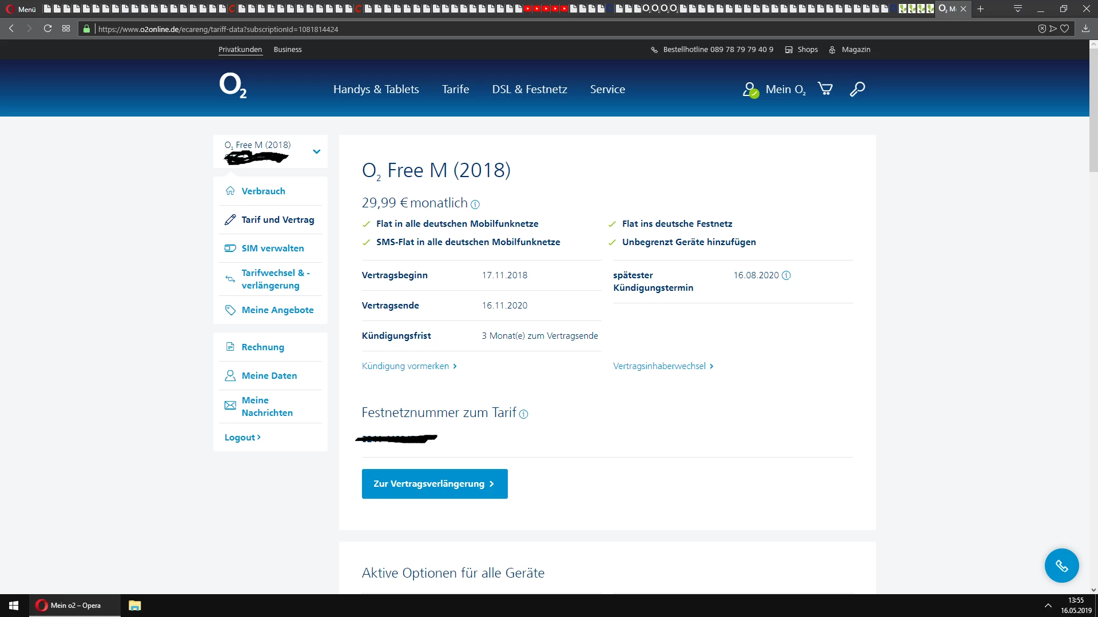
Task: Open SIM verwalten in the sidebar
Action: [x=272, y=248]
